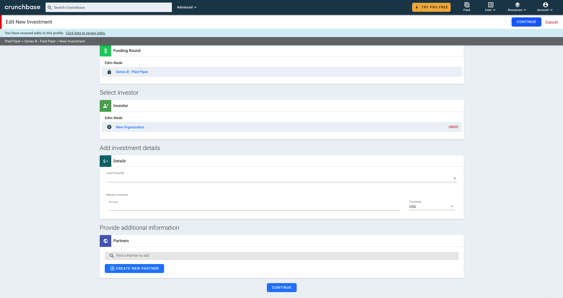Open the Lead Investor dropdown arrow
The height and width of the screenshot is (298, 563).
pyautogui.click(x=455, y=178)
